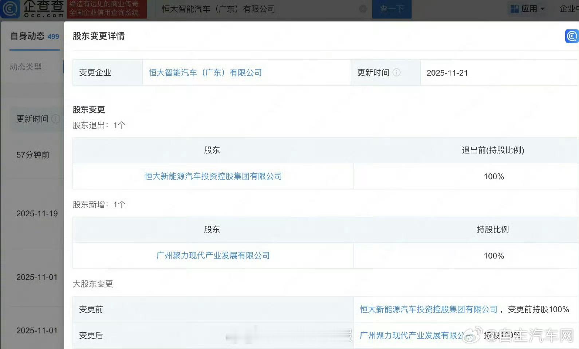Open 恒大智能汽车（广东）有限公司 link in 变更企业 row
The image size is (579, 349).
205,73
